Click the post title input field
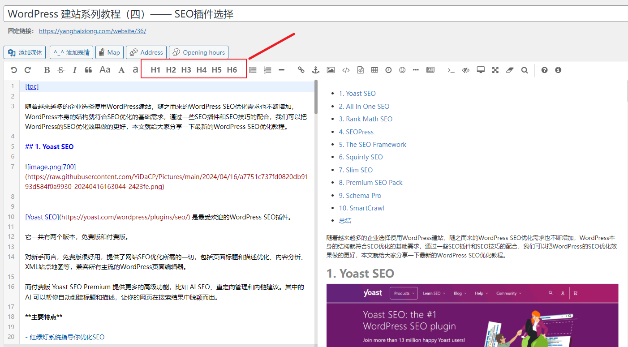Image resolution: width=628 pixels, height=347 pixels. (316, 14)
